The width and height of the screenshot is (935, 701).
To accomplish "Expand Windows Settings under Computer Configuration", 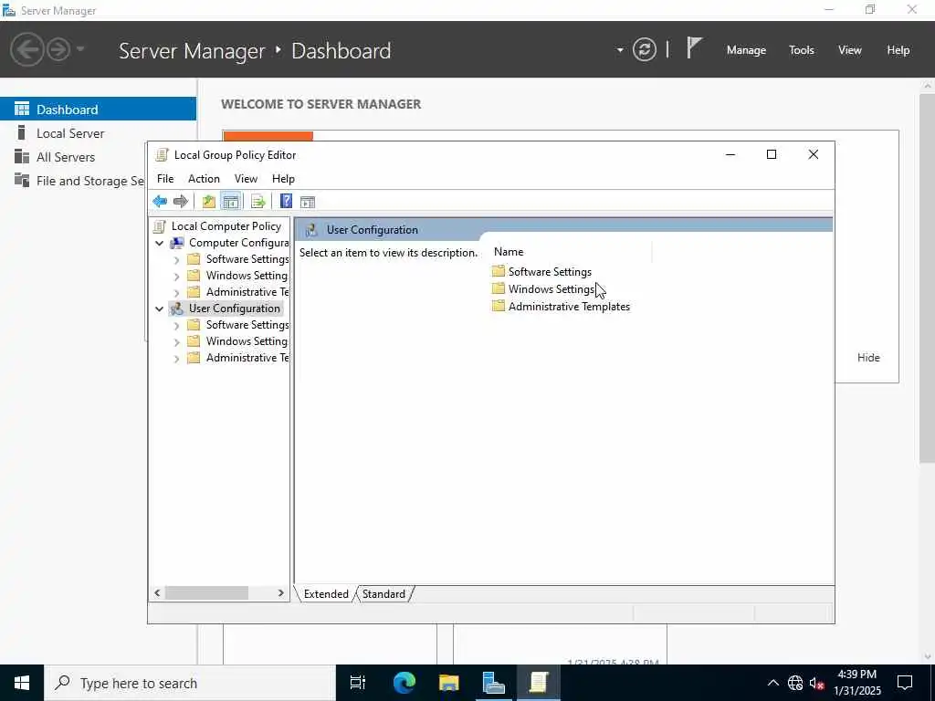I will 176,277.
